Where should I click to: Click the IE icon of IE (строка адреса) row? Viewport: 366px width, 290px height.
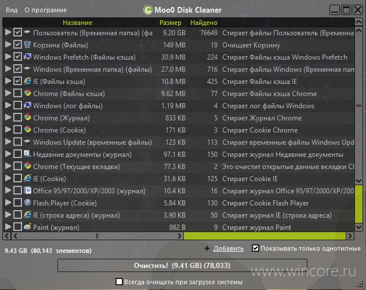pos(27,215)
